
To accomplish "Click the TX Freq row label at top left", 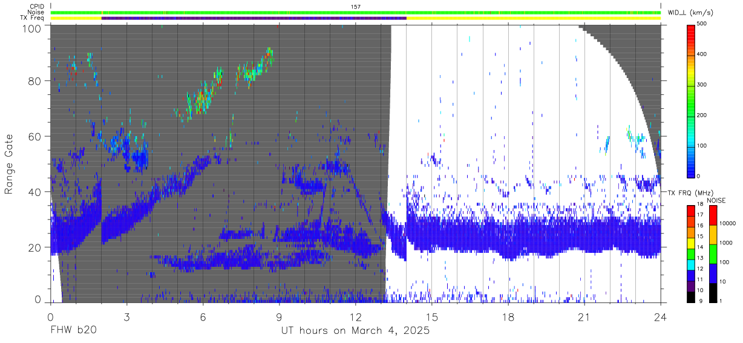I will click(x=32, y=18).
